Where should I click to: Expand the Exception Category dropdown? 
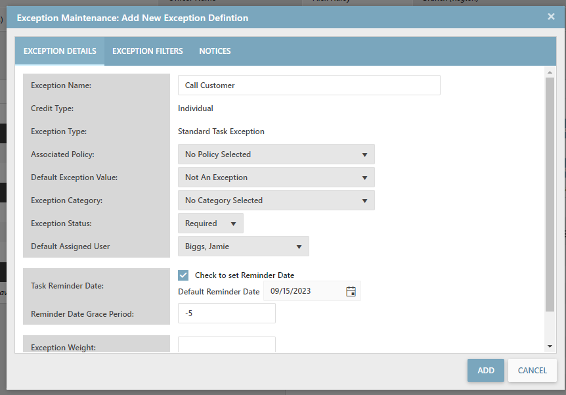tap(276, 200)
